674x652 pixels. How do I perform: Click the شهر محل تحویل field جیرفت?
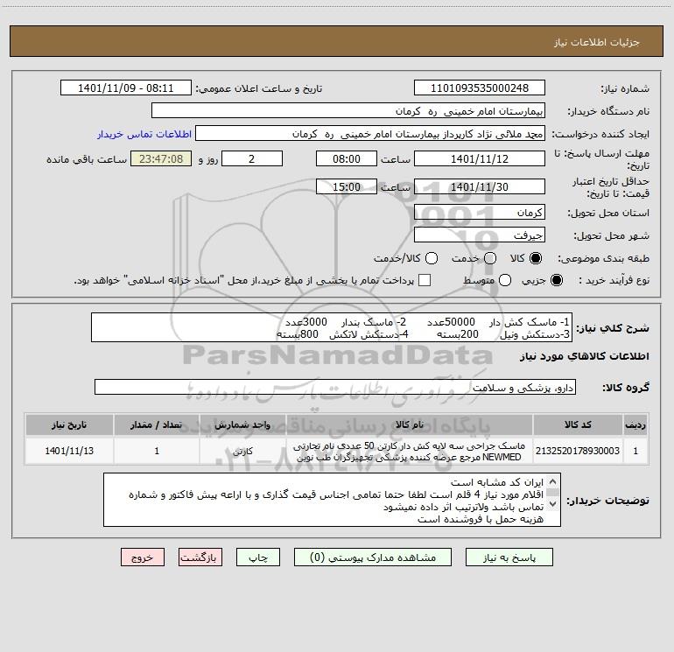point(480,235)
